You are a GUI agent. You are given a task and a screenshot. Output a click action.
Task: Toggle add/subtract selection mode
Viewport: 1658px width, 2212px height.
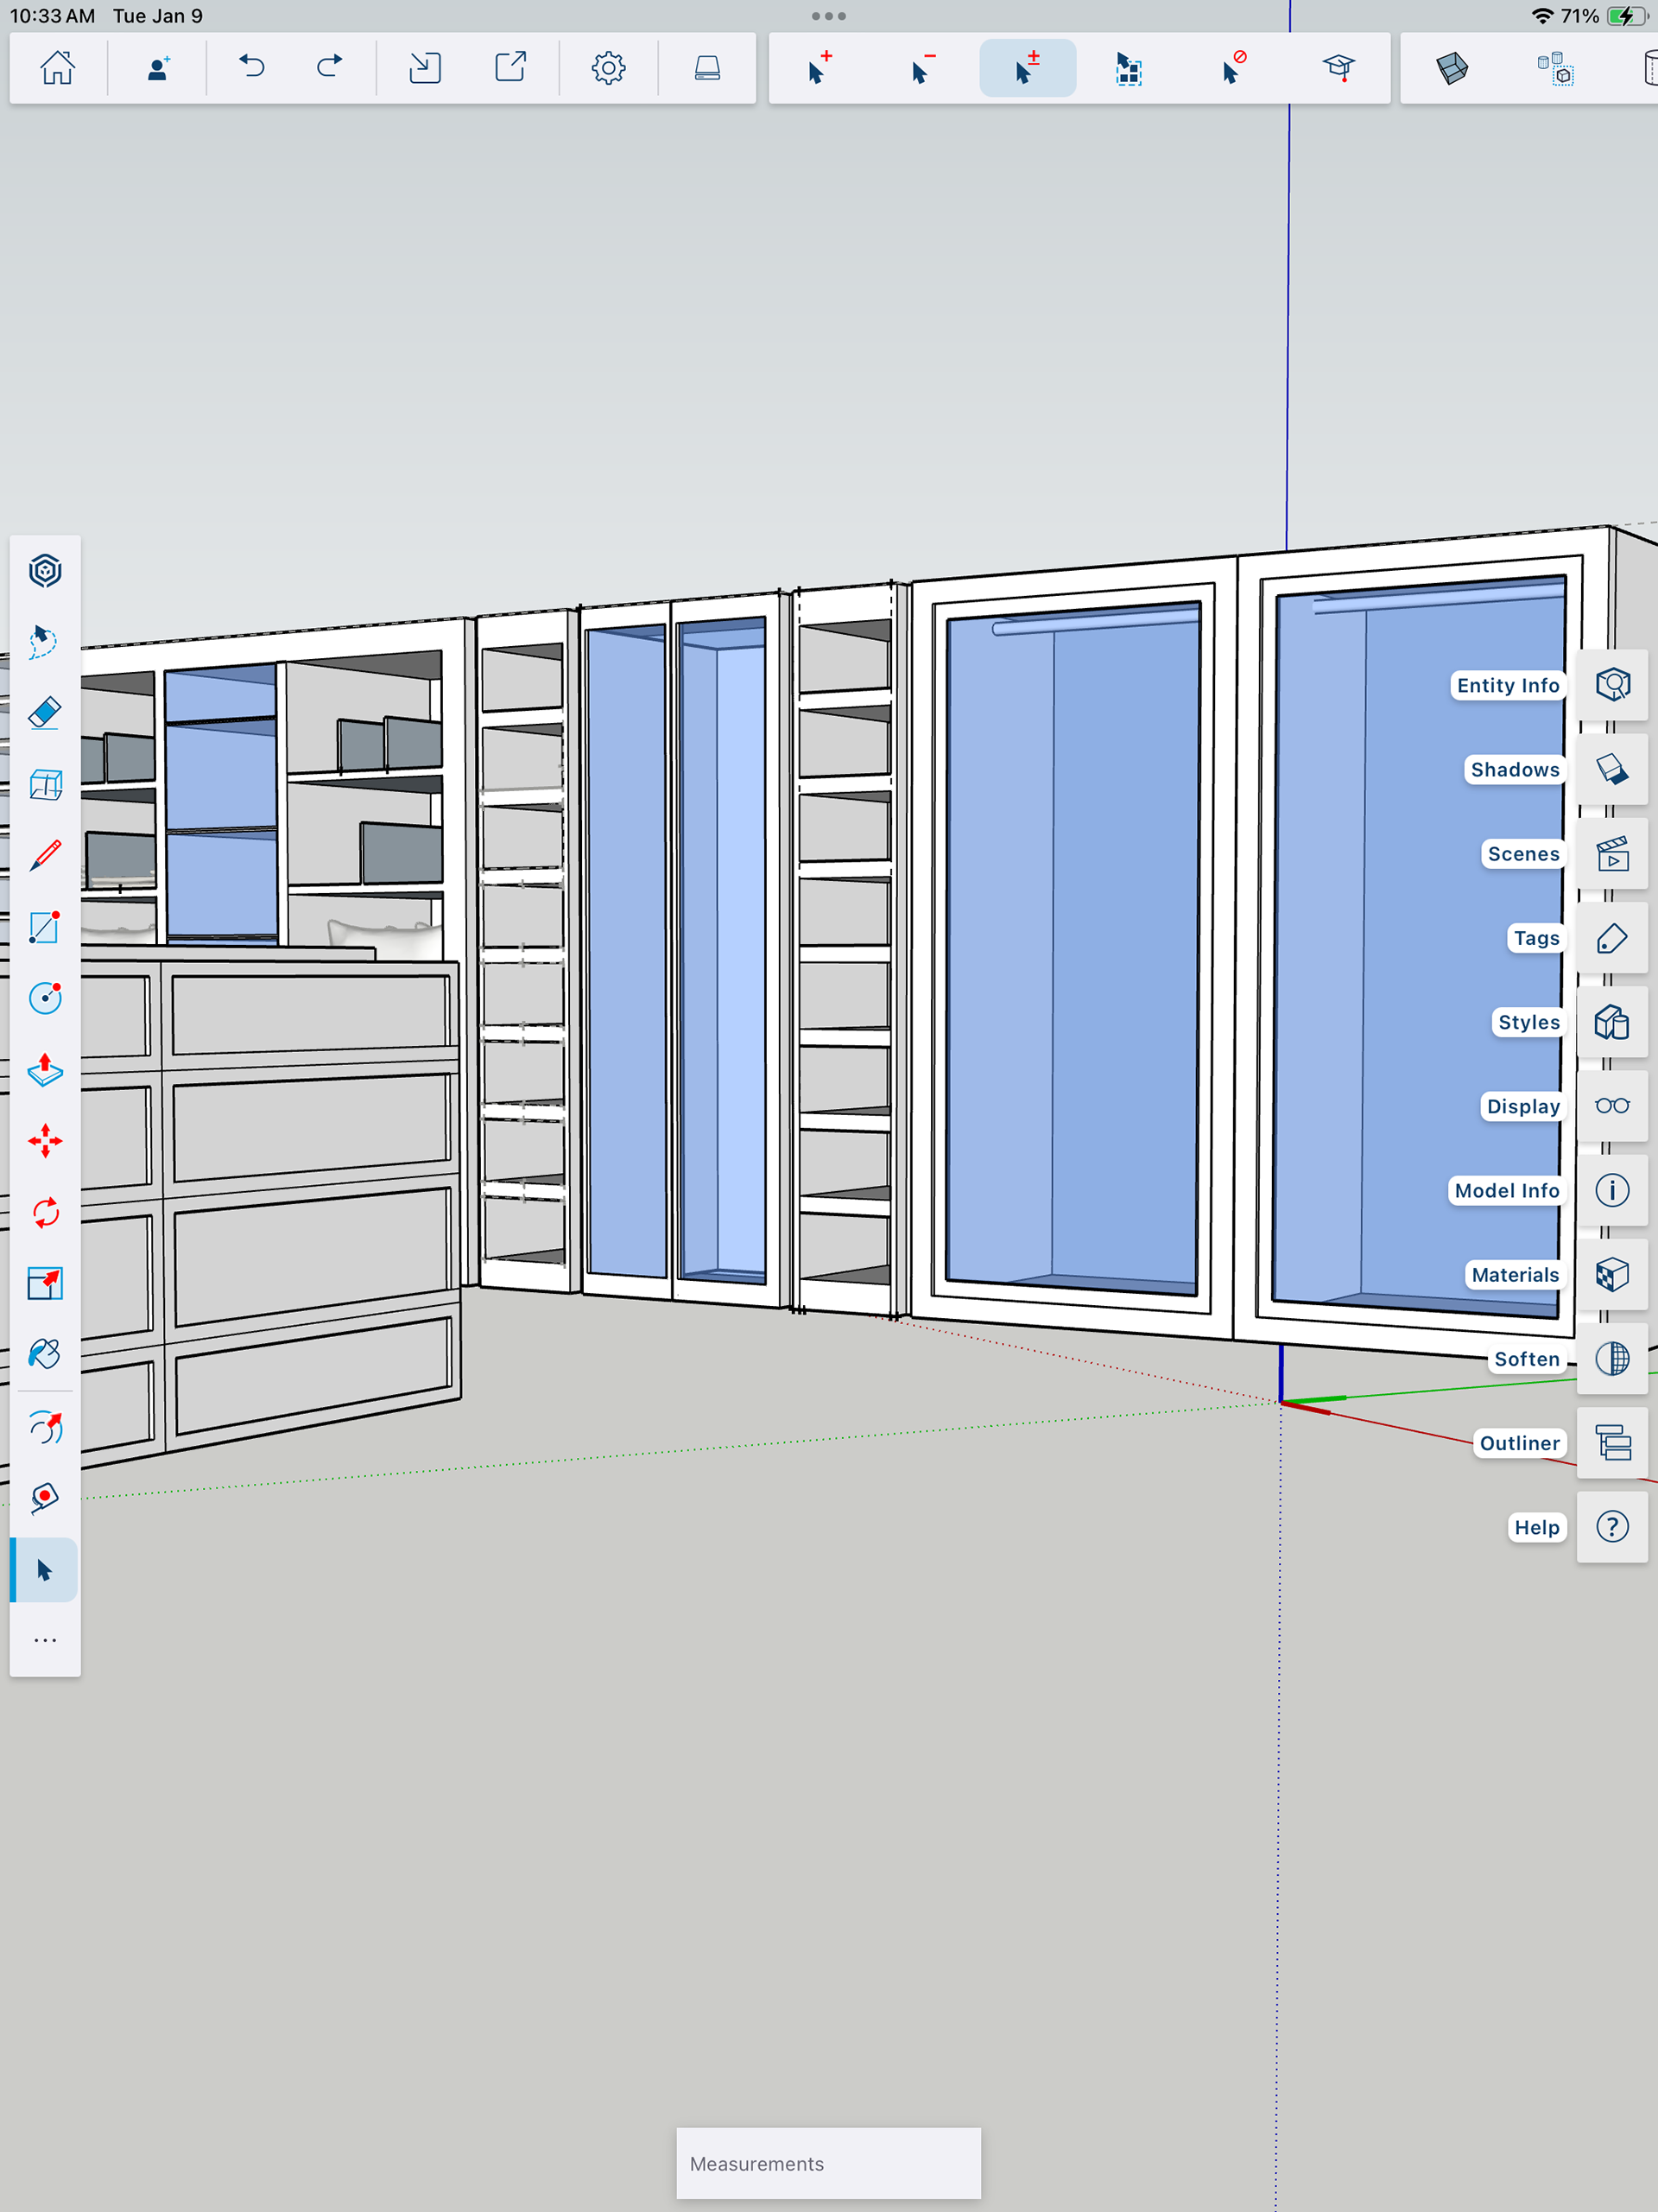pyautogui.click(x=1027, y=68)
